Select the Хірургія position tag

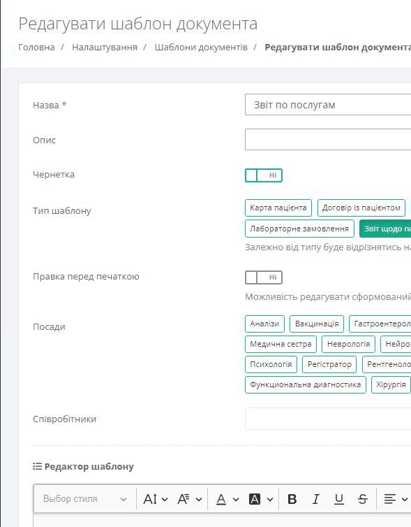391,384
